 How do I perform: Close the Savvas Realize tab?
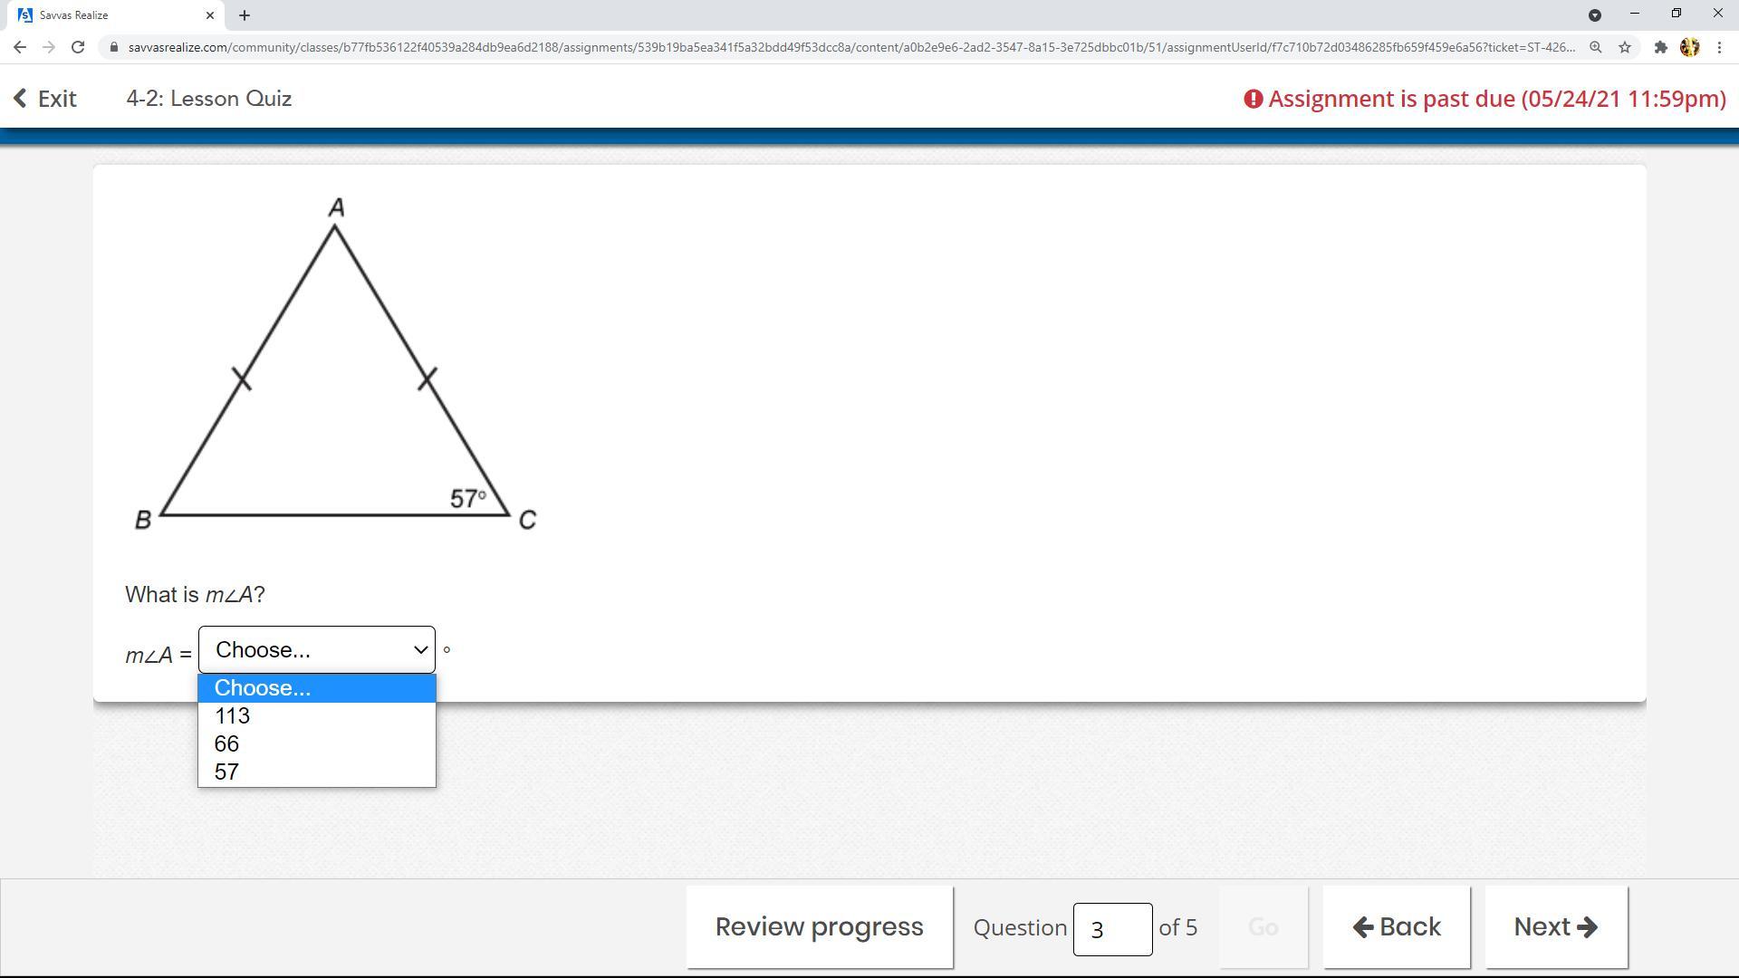point(210,15)
